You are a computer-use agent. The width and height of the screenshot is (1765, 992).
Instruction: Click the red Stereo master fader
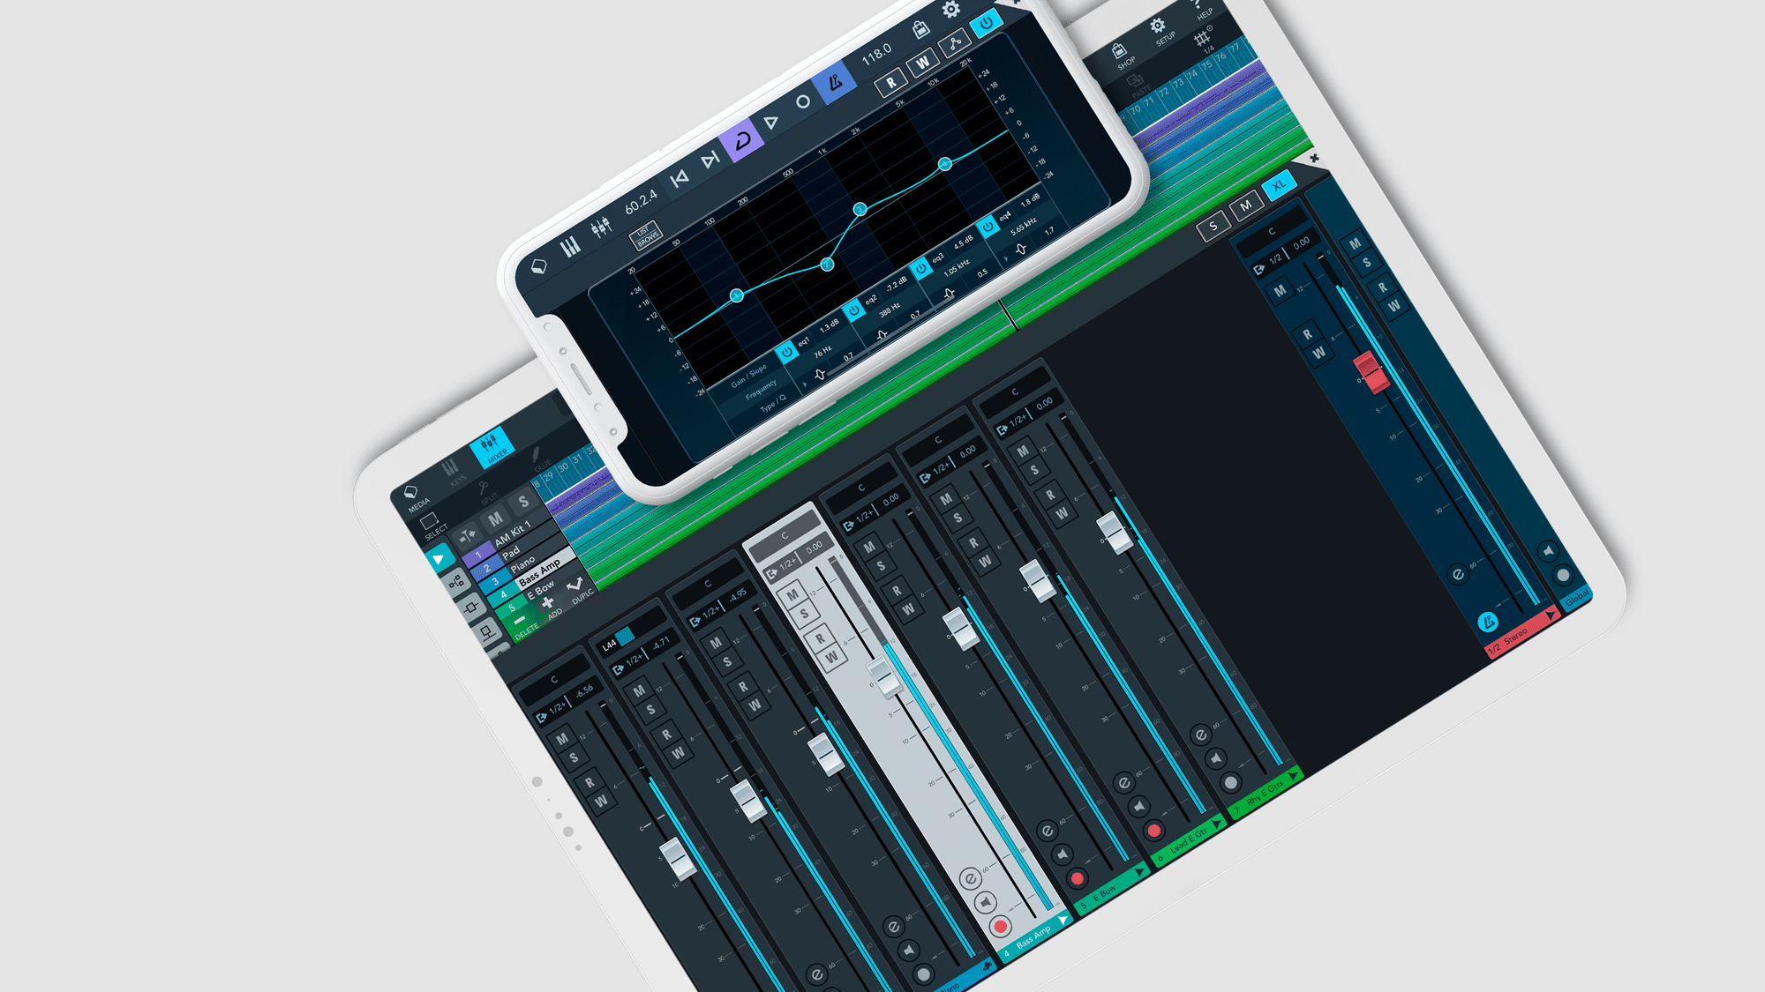click(1371, 372)
